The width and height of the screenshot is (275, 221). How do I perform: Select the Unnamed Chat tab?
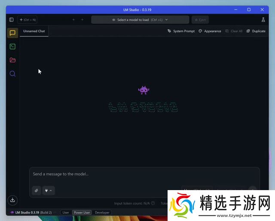[34, 31]
